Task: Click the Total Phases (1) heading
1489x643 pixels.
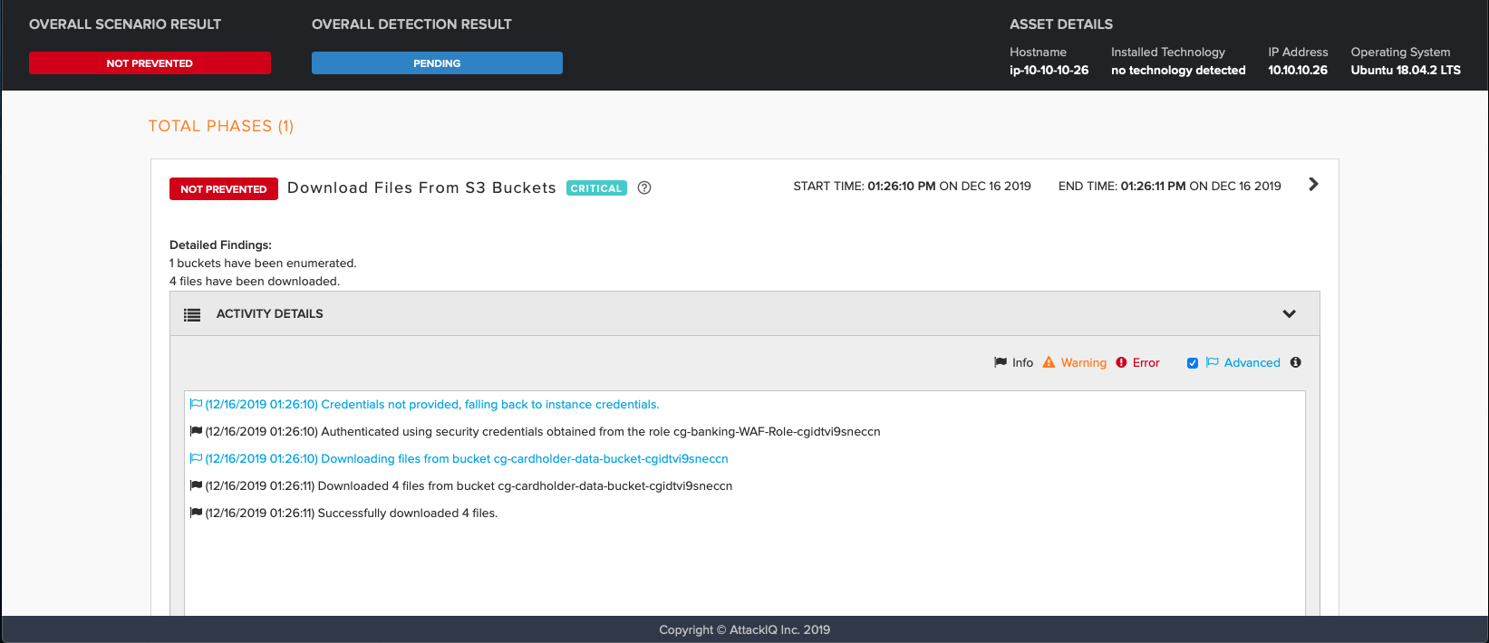Action: point(221,126)
